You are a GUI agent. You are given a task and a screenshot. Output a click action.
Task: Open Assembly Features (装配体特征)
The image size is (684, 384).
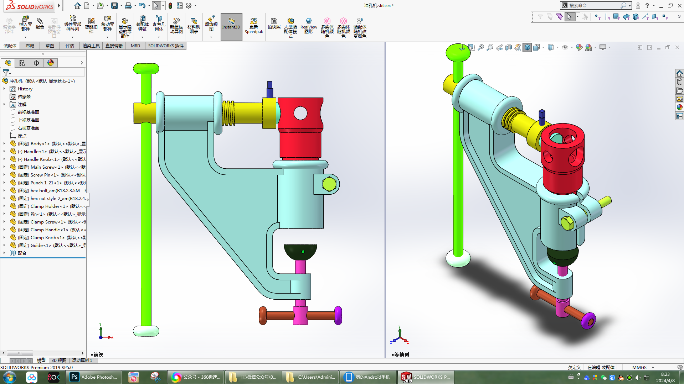(x=142, y=24)
